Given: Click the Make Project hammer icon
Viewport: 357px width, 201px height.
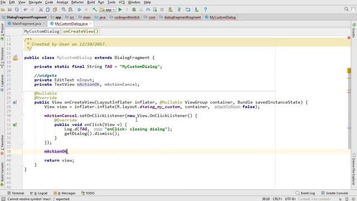Looking at the screenshot, I should point(94,10).
